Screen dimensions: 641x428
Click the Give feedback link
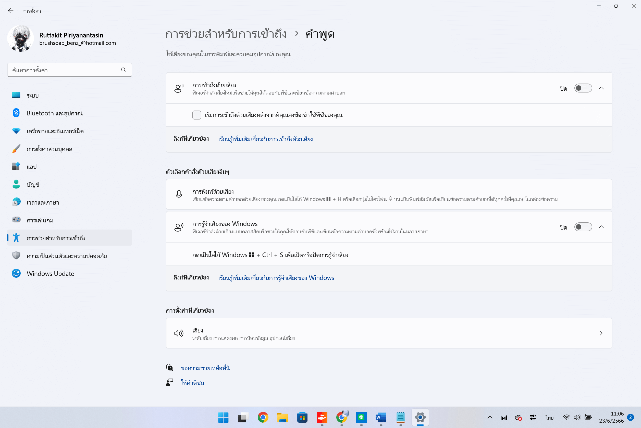pyautogui.click(x=192, y=383)
